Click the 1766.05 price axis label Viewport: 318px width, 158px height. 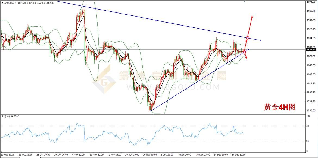[x=311, y=110]
